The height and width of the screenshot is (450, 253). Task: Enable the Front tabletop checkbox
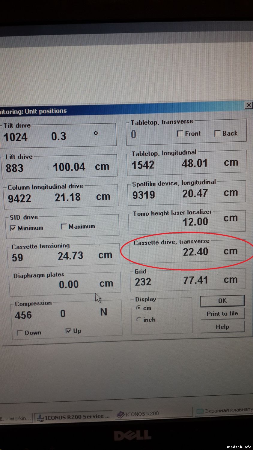(180, 134)
